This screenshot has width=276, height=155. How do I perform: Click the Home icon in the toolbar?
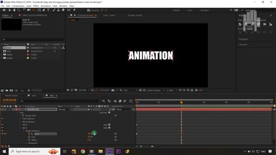pos(4,10)
